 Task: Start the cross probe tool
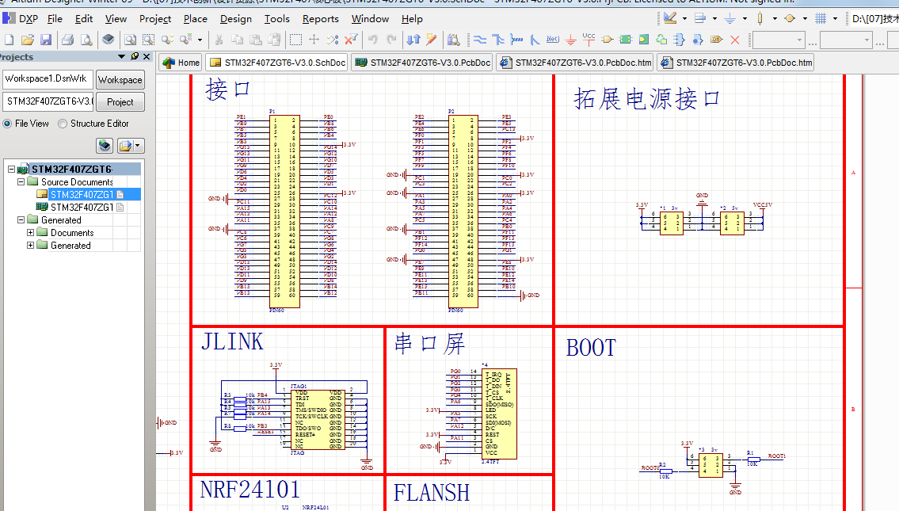point(432,40)
